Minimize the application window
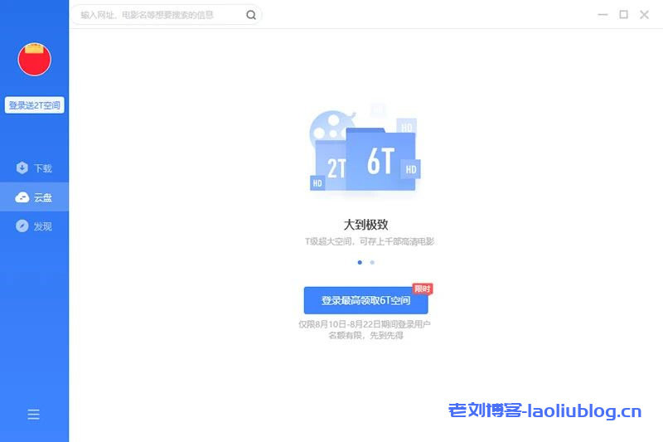 pos(602,15)
